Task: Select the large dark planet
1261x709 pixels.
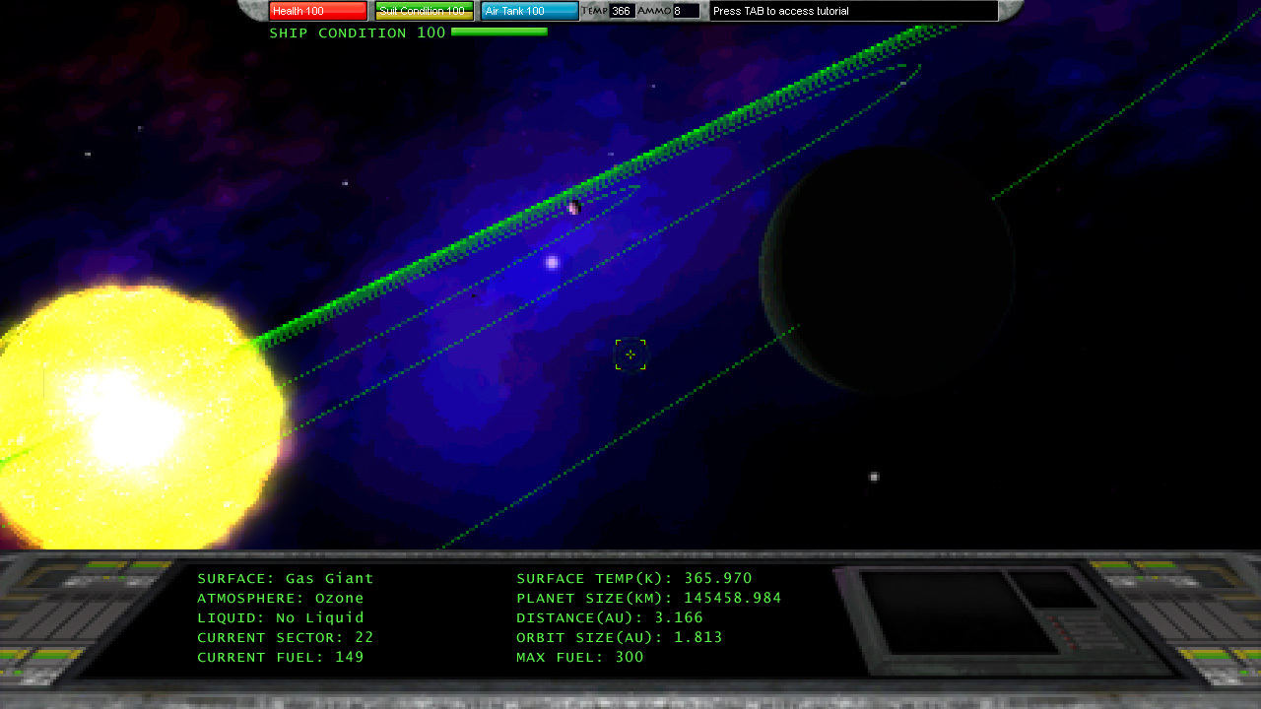Action: point(888,271)
